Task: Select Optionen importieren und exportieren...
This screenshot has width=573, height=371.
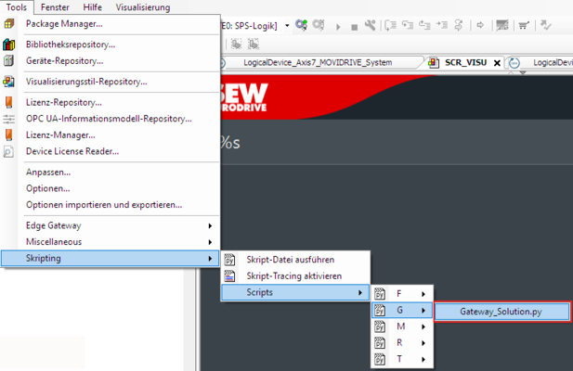Action: pyautogui.click(x=104, y=204)
